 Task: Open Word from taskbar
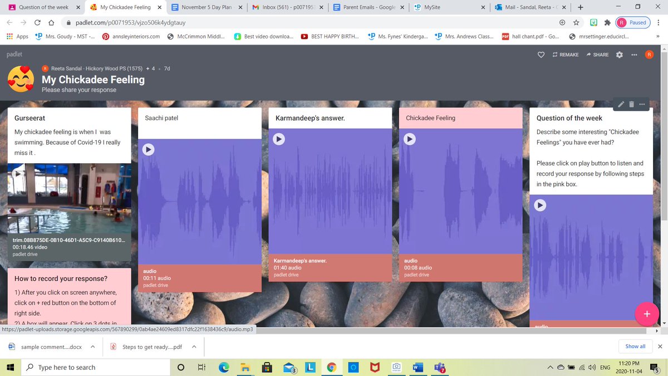point(418,368)
